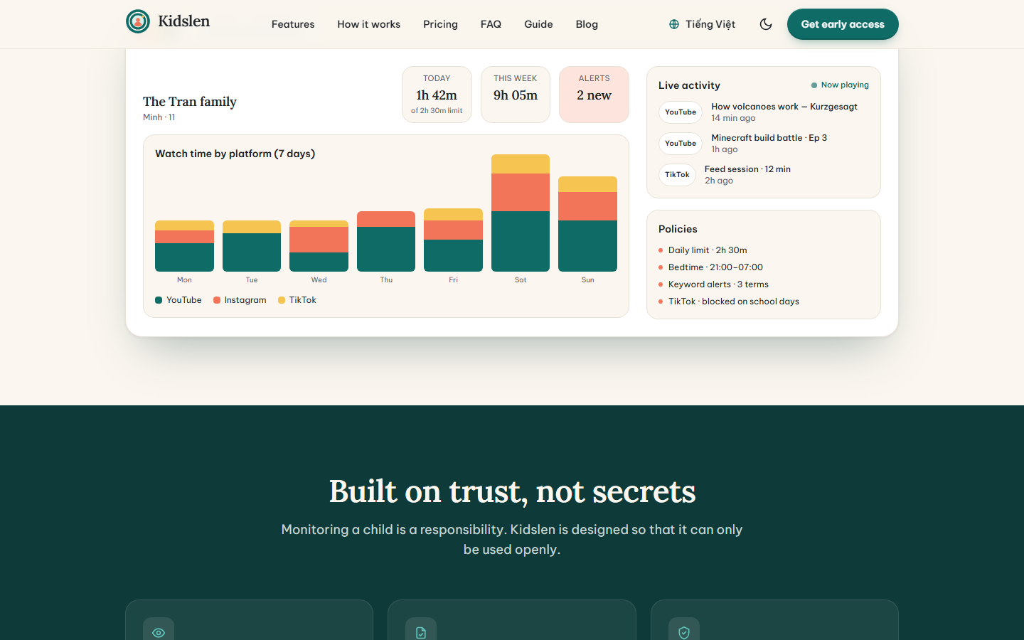Click the YouTube badge beside Minecraft build battle

pos(681,144)
